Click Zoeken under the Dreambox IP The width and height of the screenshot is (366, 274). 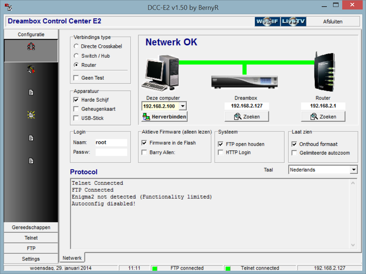[247, 117]
